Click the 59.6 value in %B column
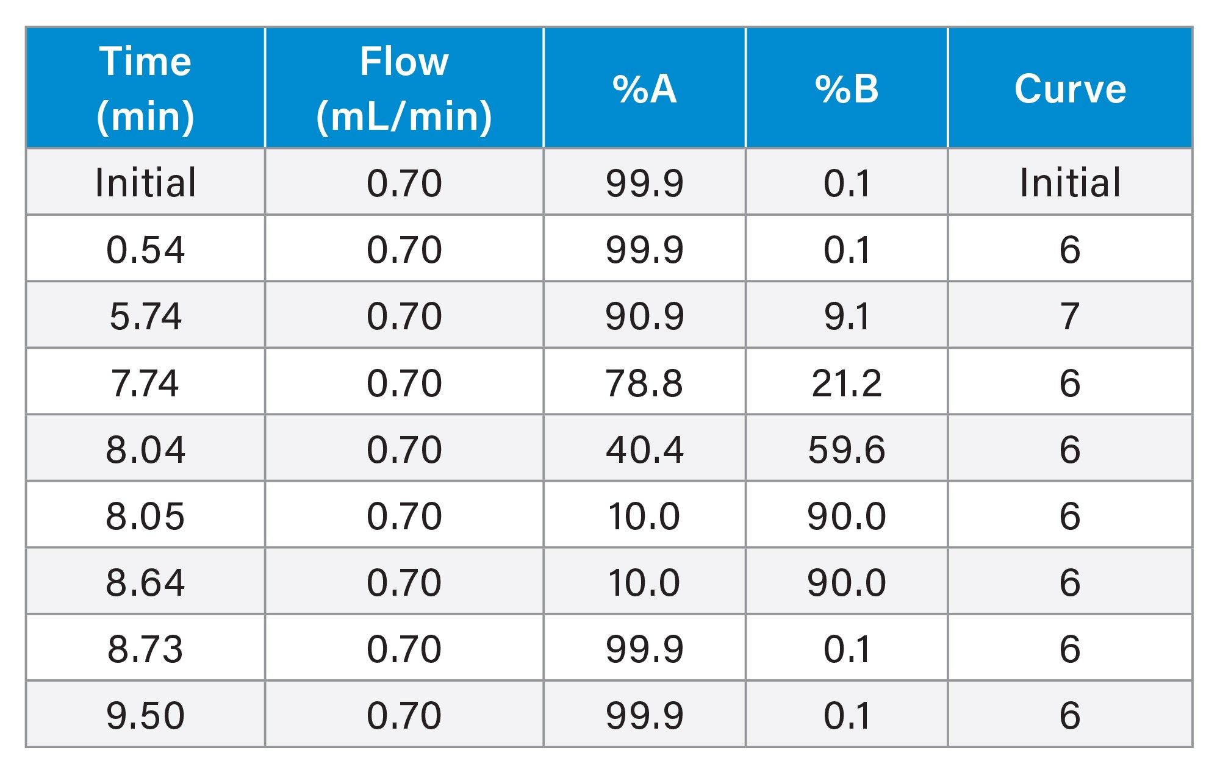 click(x=847, y=449)
